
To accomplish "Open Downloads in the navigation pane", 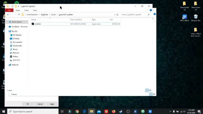I will coord(16,46).
